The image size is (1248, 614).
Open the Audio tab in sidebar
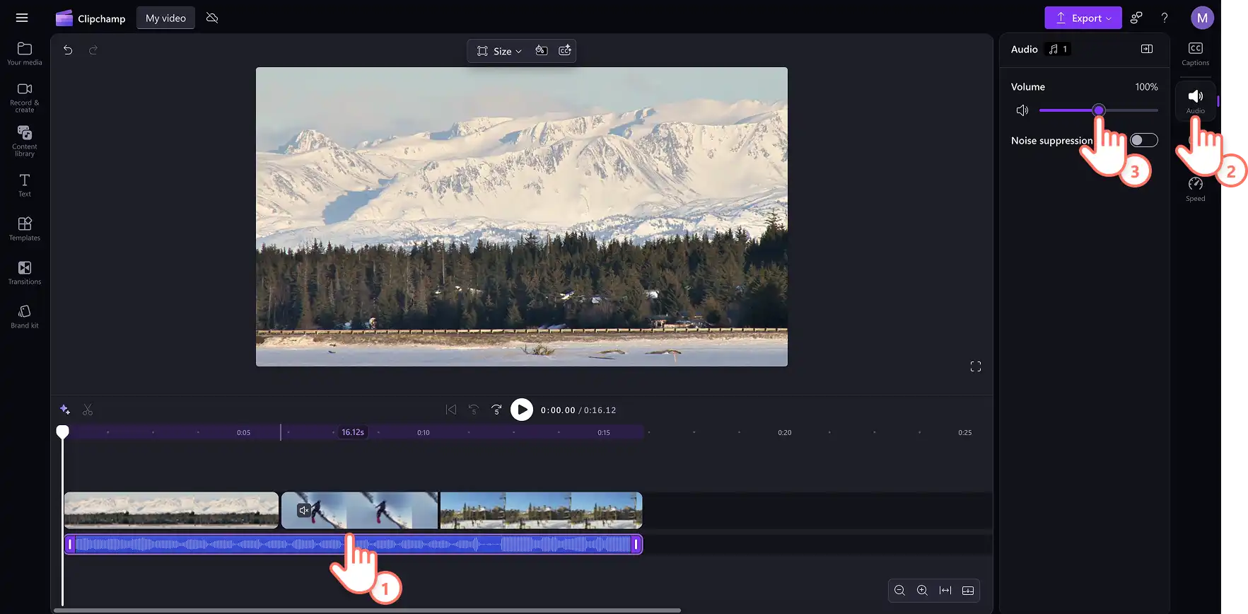(1196, 100)
